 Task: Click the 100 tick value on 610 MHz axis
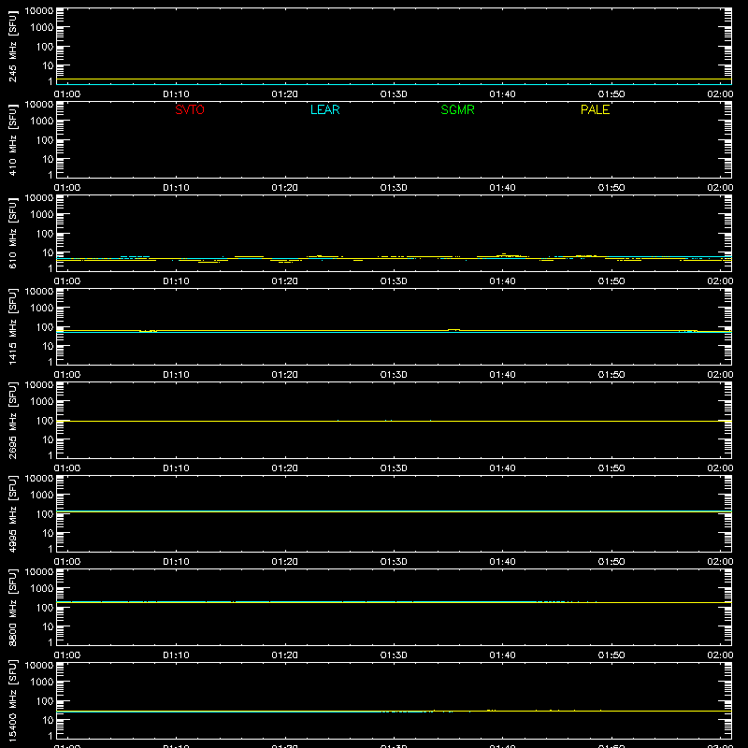pos(45,233)
